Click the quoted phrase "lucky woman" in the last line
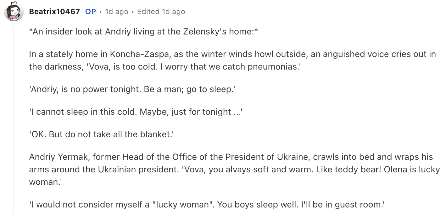This screenshot has width=446, height=215. pyautogui.click(x=181, y=205)
